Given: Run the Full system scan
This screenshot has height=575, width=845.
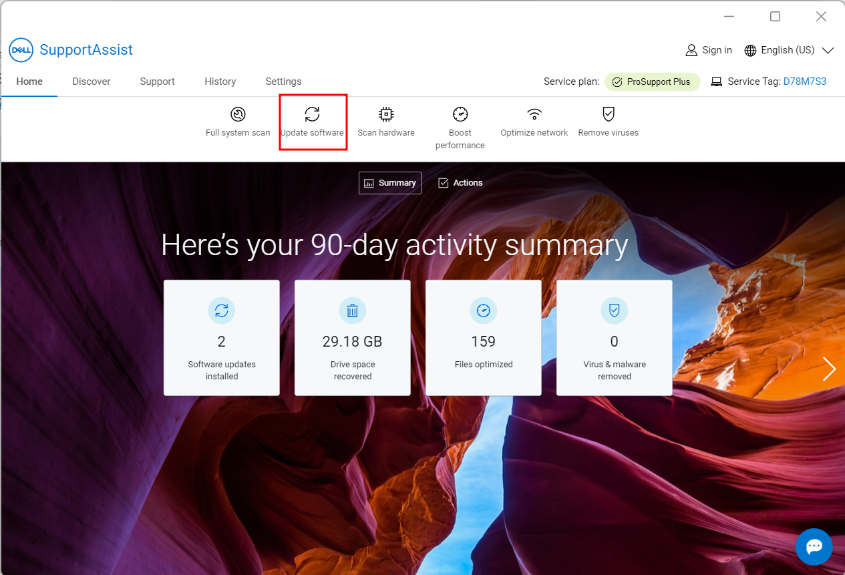Looking at the screenshot, I should (238, 122).
